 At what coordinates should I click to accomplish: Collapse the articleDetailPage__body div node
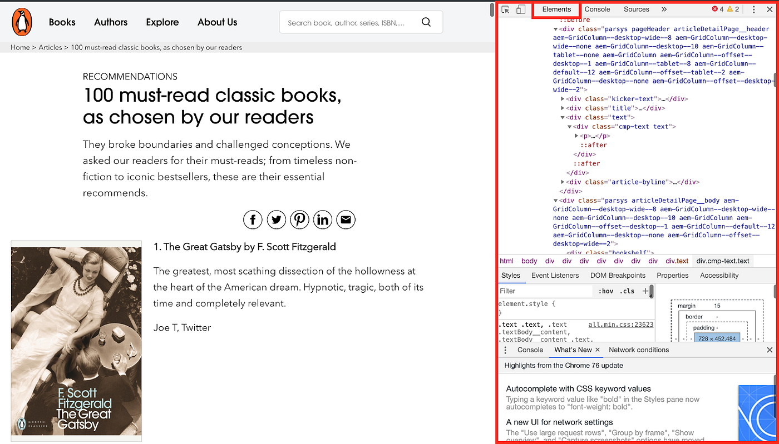click(x=556, y=201)
